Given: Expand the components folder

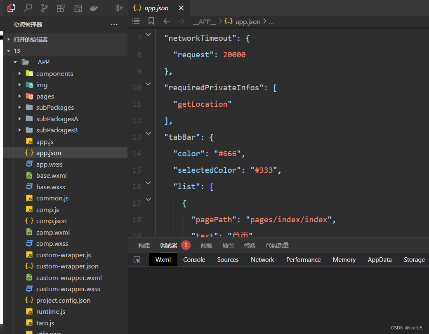Looking at the screenshot, I should click(x=20, y=73).
